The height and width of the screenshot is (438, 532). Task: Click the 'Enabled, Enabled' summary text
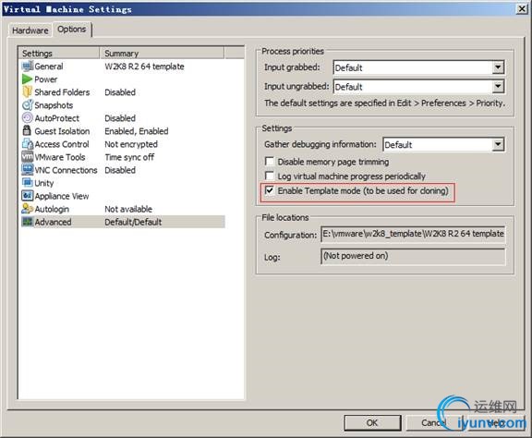coord(137,131)
